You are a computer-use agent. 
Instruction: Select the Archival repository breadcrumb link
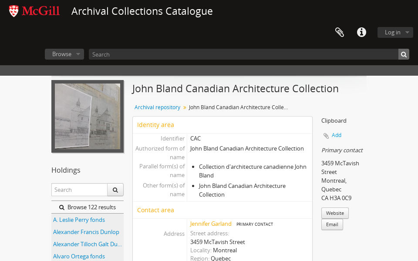tap(157, 107)
